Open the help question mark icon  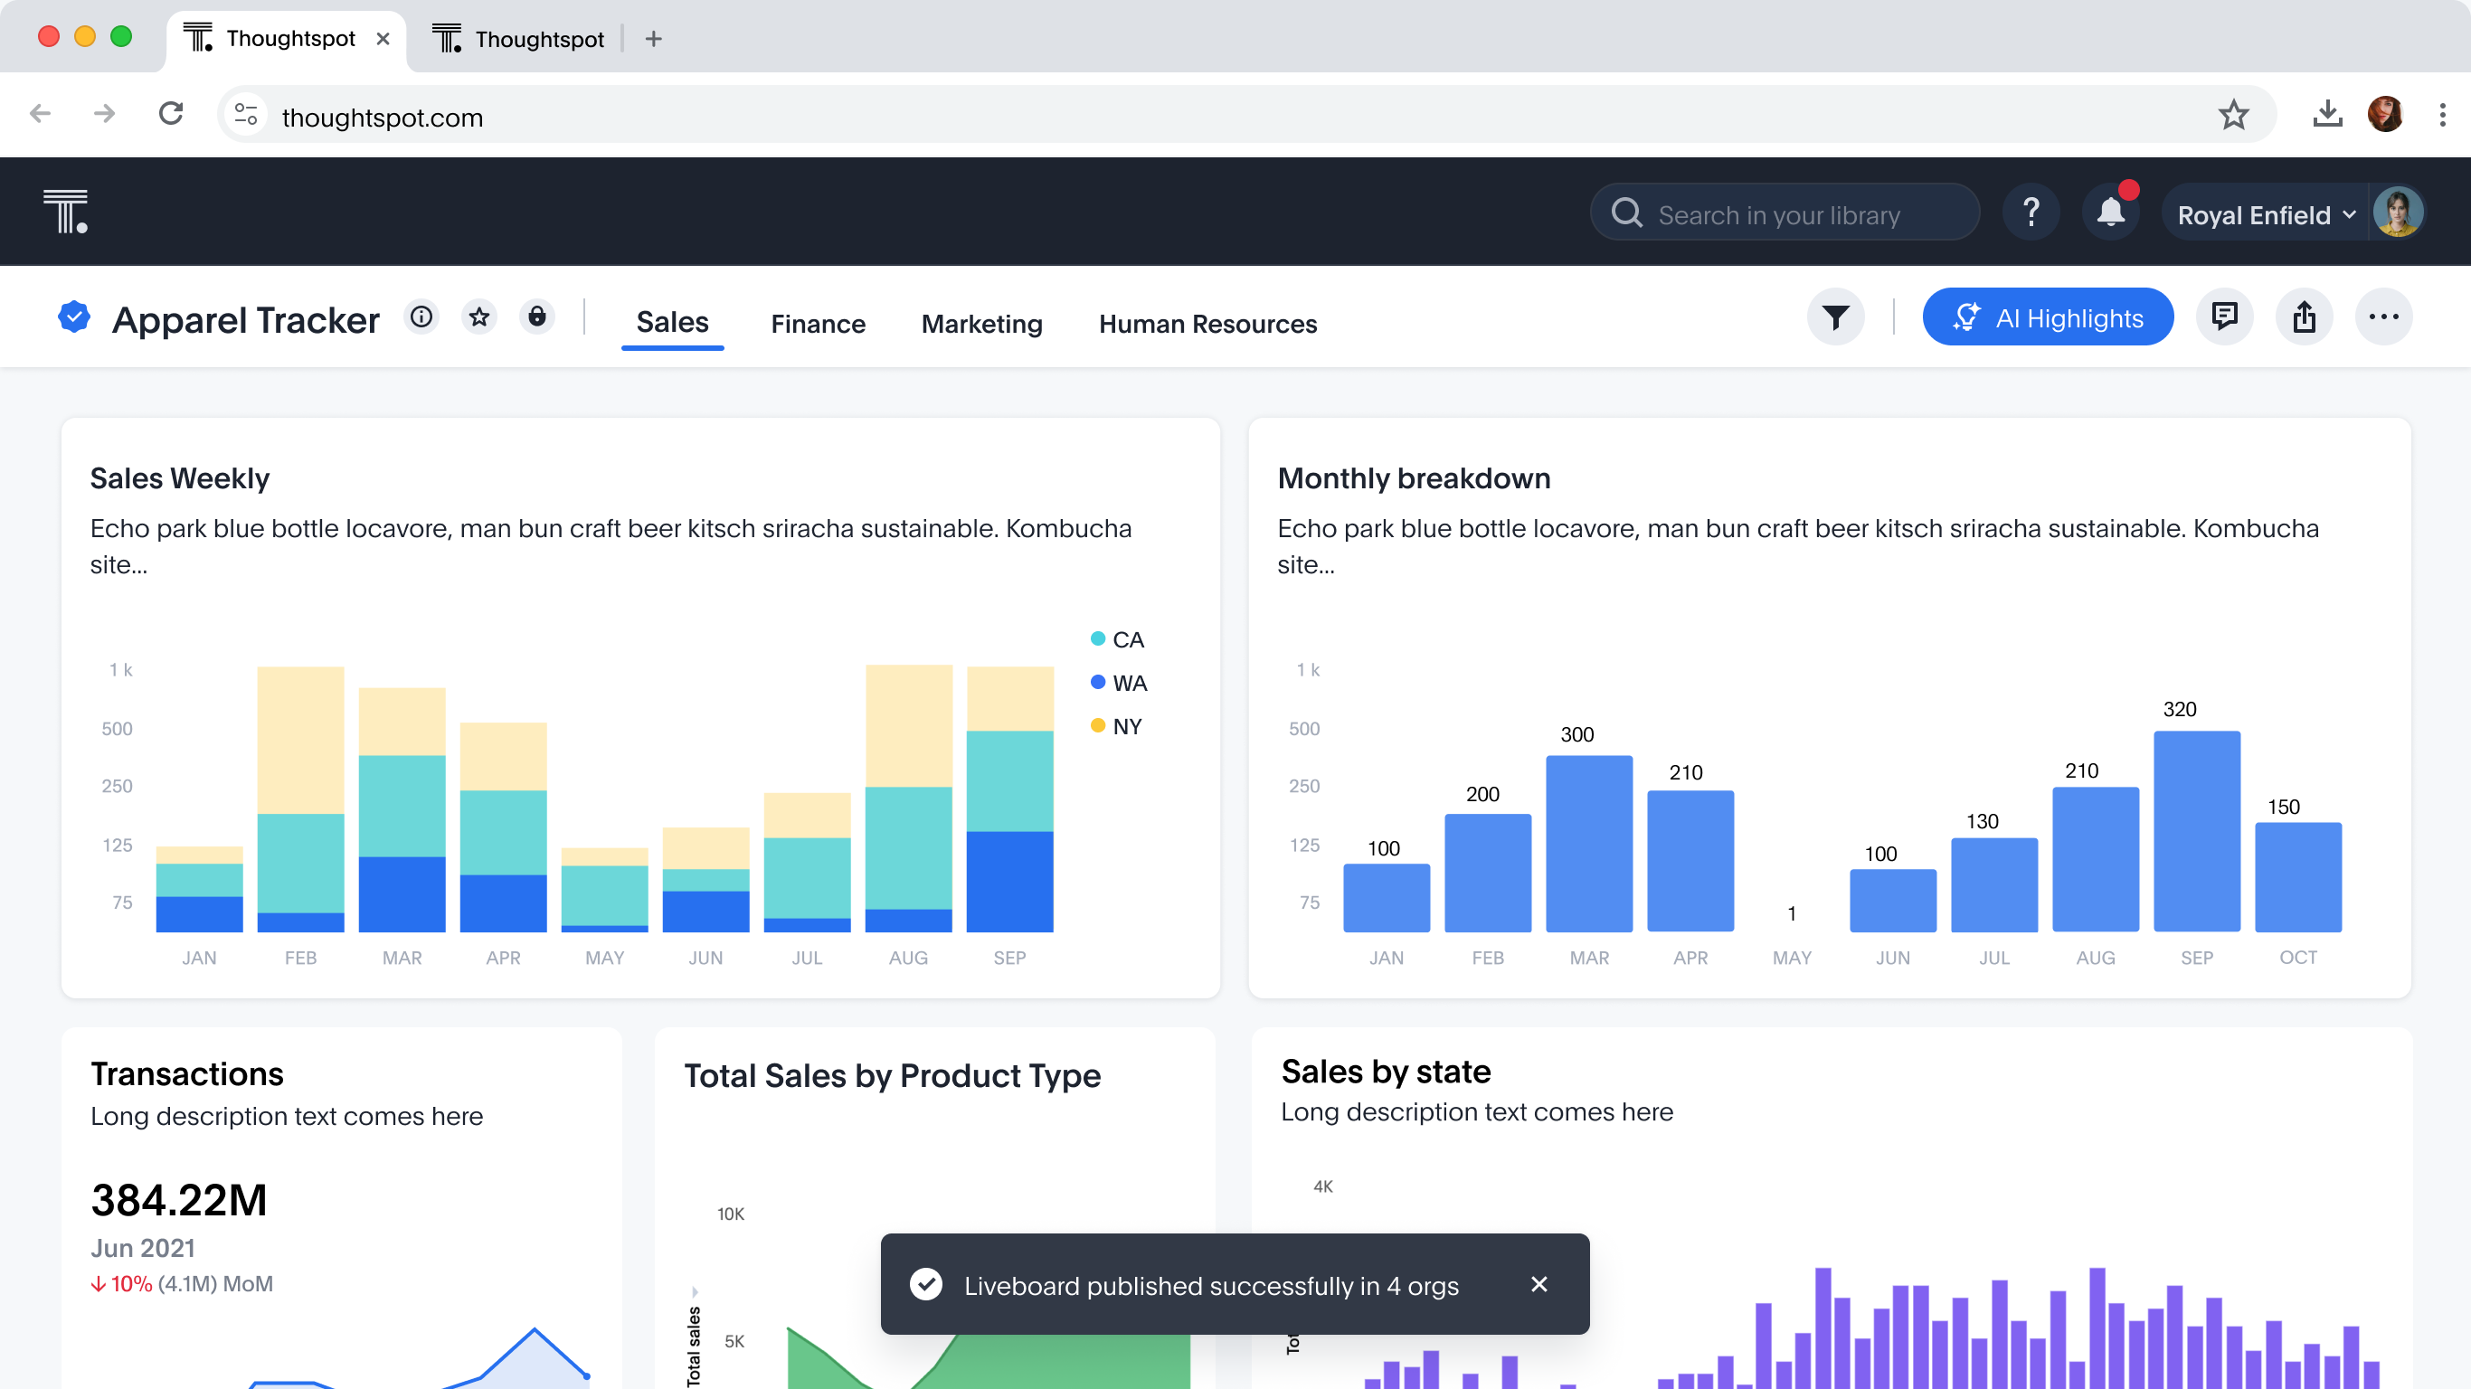(x=2031, y=212)
